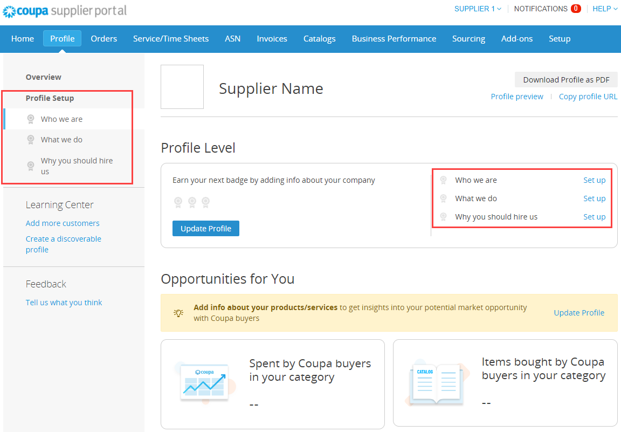The width and height of the screenshot is (621, 432).
Task: Click the 'Profile Level' heading
Action: pos(198,148)
